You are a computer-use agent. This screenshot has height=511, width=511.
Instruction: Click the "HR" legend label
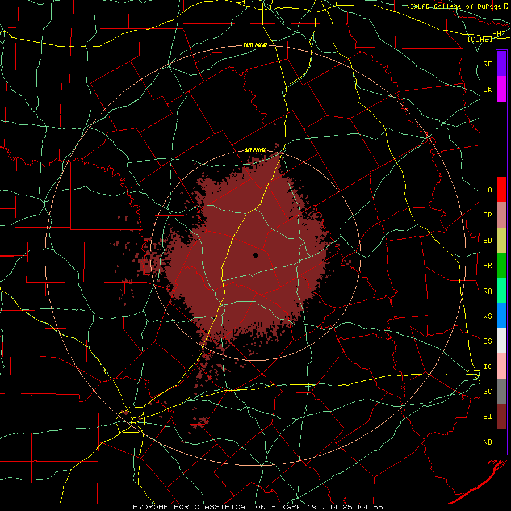click(x=488, y=266)
